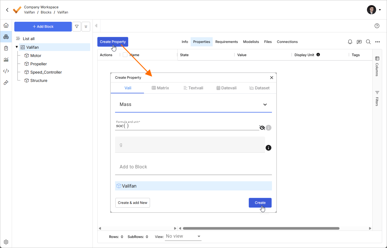The height and width of the screenshot is (248, 387).
Task: Click the search magnifier icon
Action: pyautogui.click(x=368, y=42)
